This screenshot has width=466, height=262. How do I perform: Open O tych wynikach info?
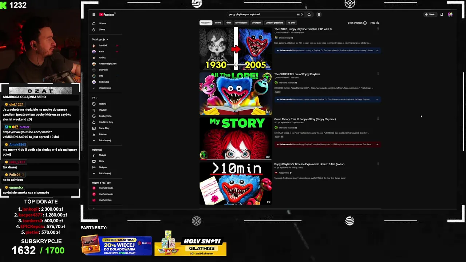tap(357, 23)
